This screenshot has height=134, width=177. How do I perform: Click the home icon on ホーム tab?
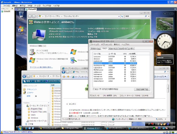(16, 9)
